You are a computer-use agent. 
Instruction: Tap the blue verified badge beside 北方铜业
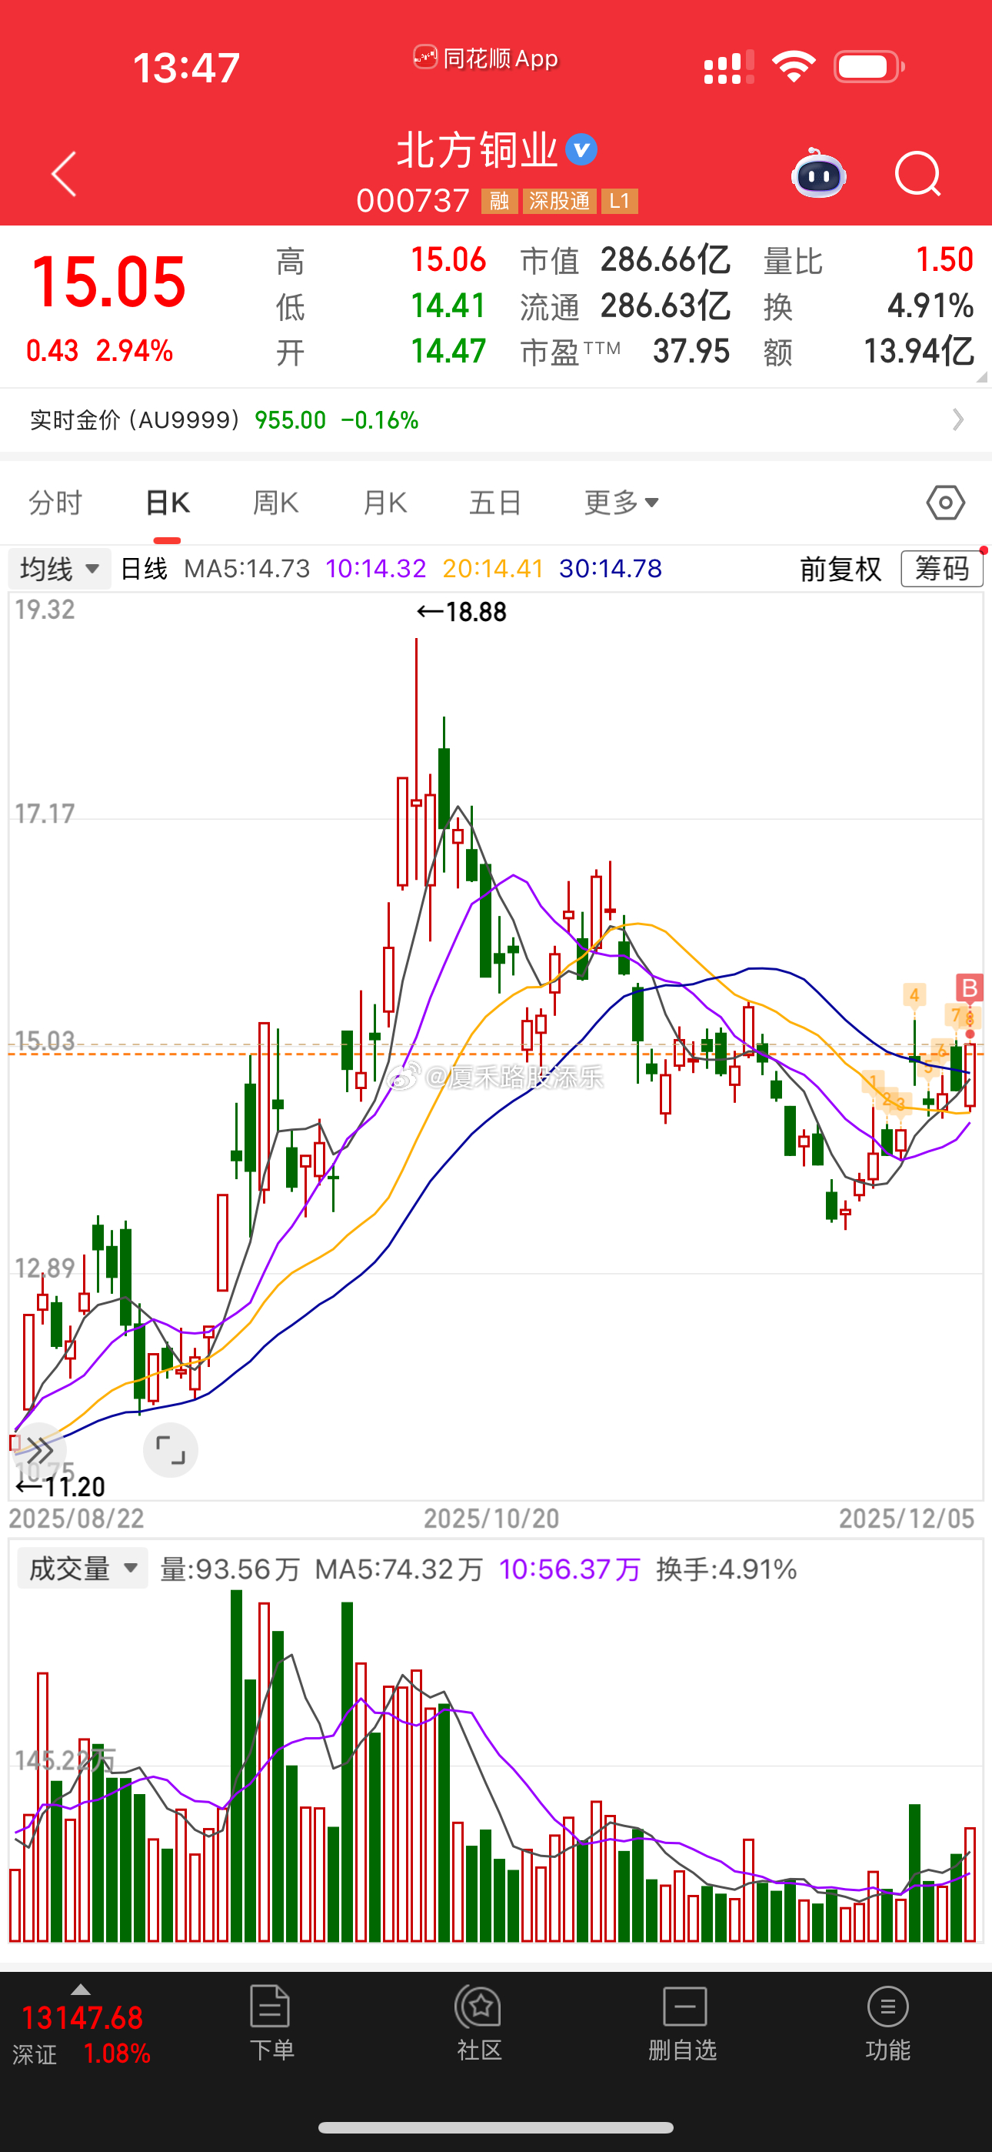coord(581,150)
